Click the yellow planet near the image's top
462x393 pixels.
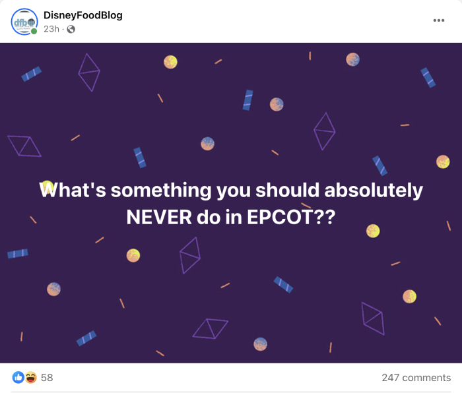click(170, 62)
